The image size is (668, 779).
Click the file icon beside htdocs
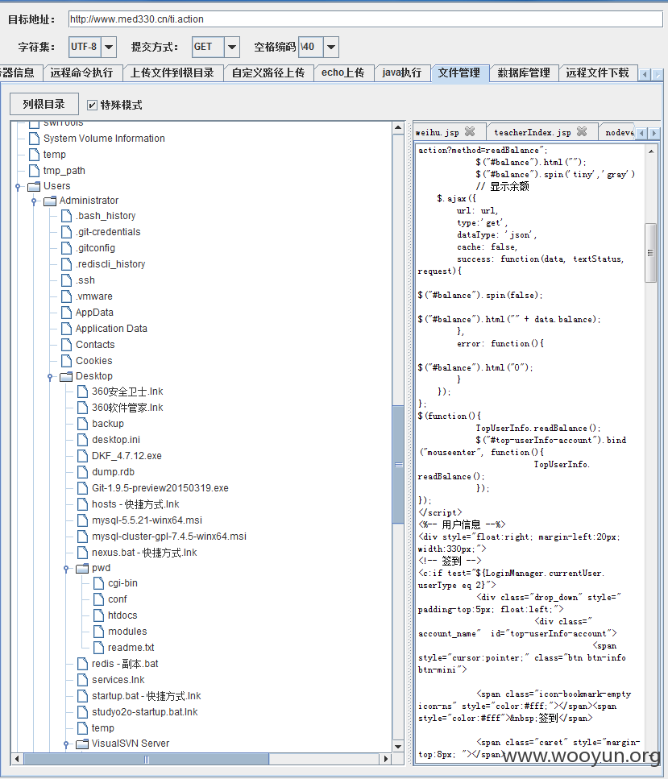tap(99, 615)
